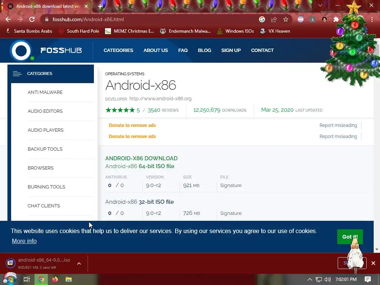Viewport: 380px width, 285px height.
Task: Click the first Donate to remove ads
Action: click(132, 125)
